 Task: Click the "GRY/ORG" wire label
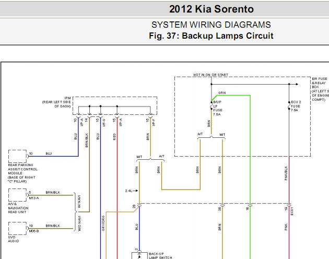[x=103, y=223]
